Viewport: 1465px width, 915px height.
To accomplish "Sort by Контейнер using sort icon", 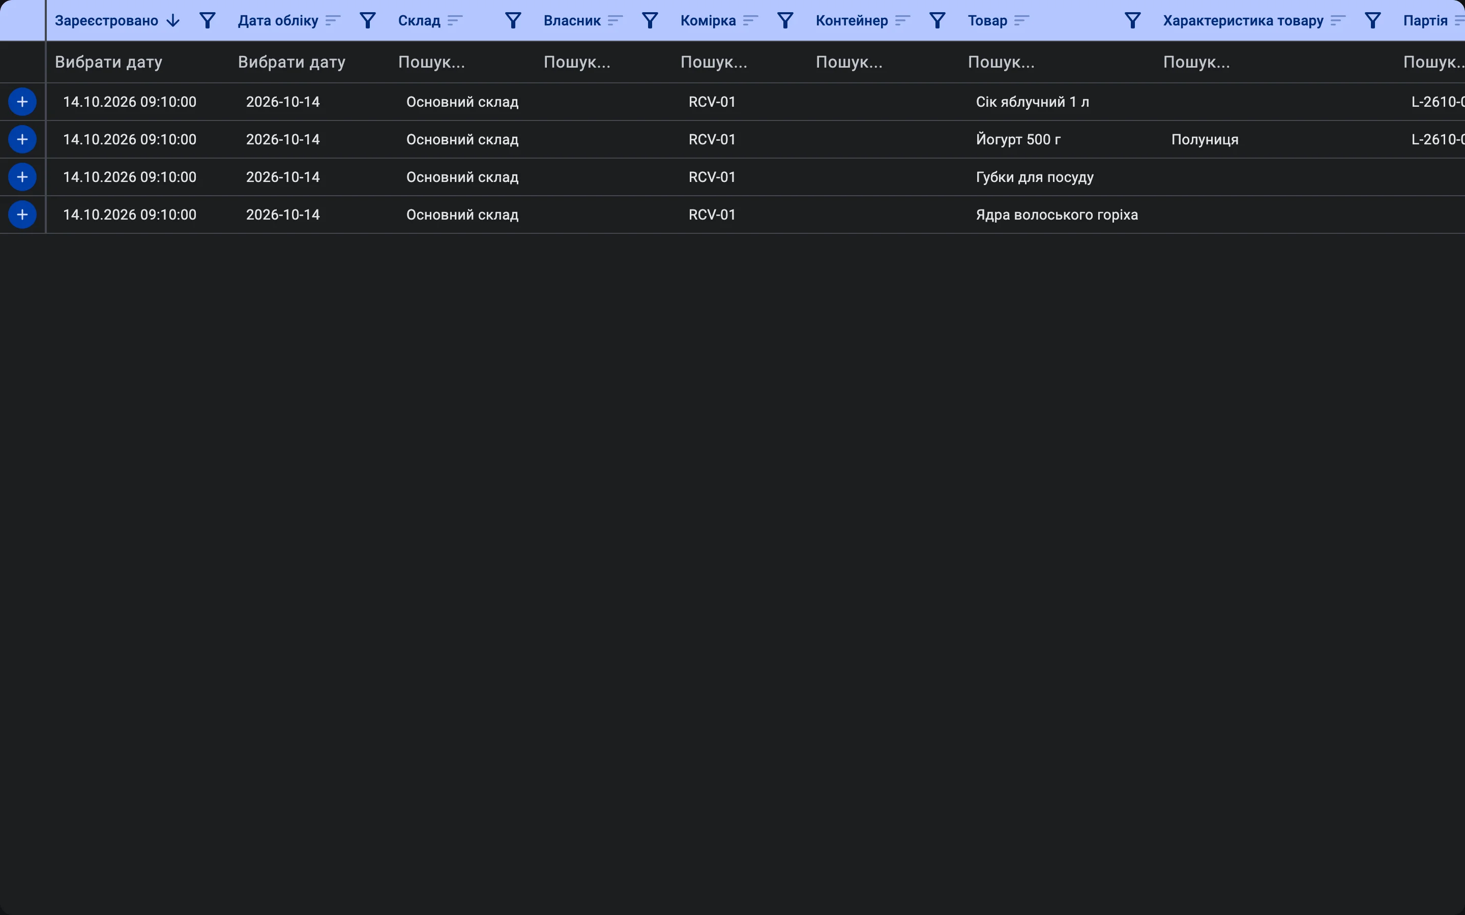I will coord(902,20).
